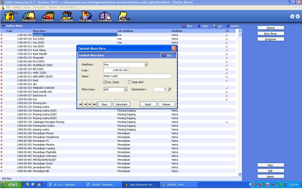Viewport: 302px width, 189px height.
Task: Toggle the Ch. checkmark for Kas Kecil
Action: [227, 35]
